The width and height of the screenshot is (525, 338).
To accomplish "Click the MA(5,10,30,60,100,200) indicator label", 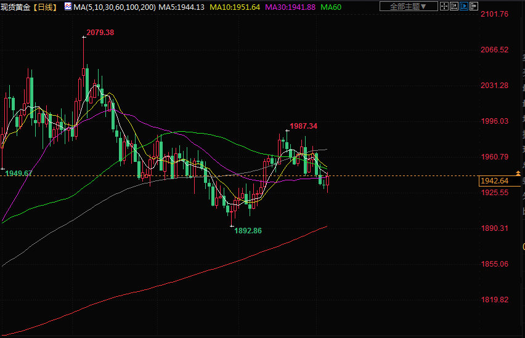I will point(115,7).
